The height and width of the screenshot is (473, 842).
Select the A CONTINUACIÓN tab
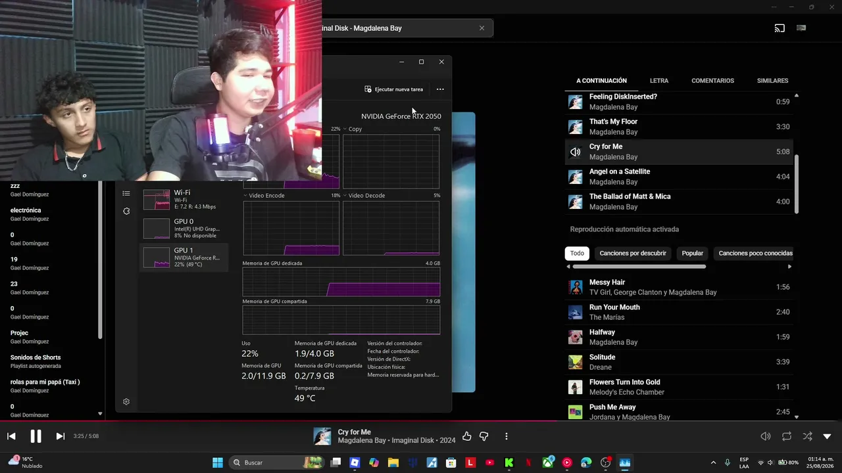601,81
